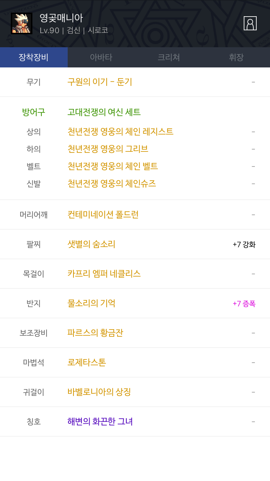Open necklace 카프리 엠퍼 네클리스
Viewport: 270px width, 481px height.
[x=104, y=274]
